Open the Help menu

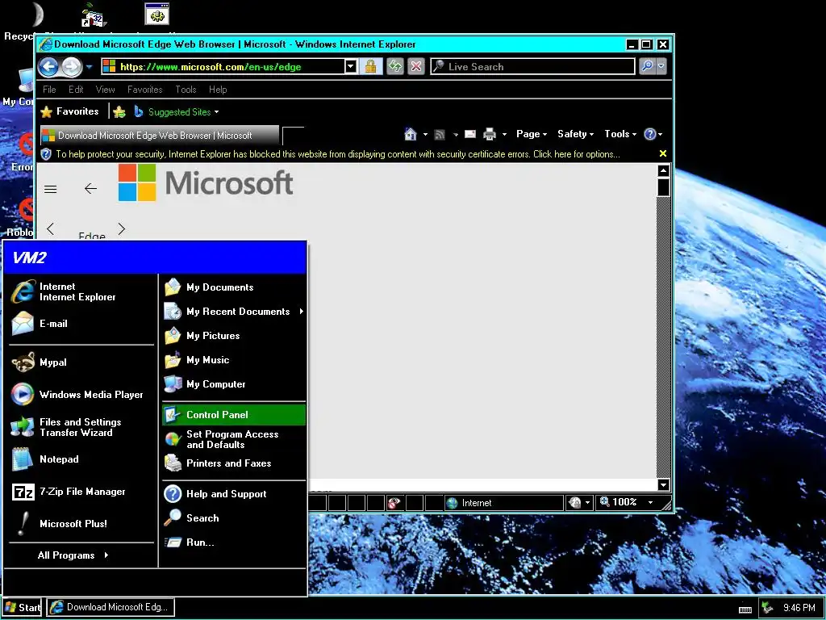pyautogui.click(x=218, y=90)
